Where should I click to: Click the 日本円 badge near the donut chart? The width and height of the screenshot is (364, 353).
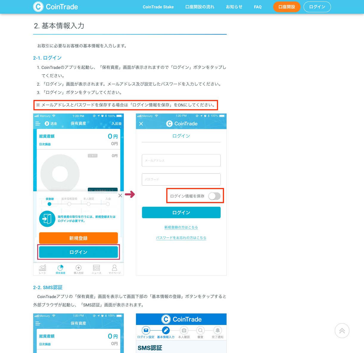[93, 156]
